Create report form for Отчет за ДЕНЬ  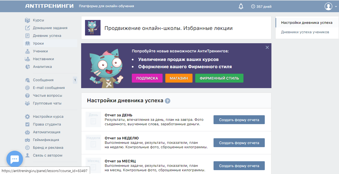click(x=239, y=120)
